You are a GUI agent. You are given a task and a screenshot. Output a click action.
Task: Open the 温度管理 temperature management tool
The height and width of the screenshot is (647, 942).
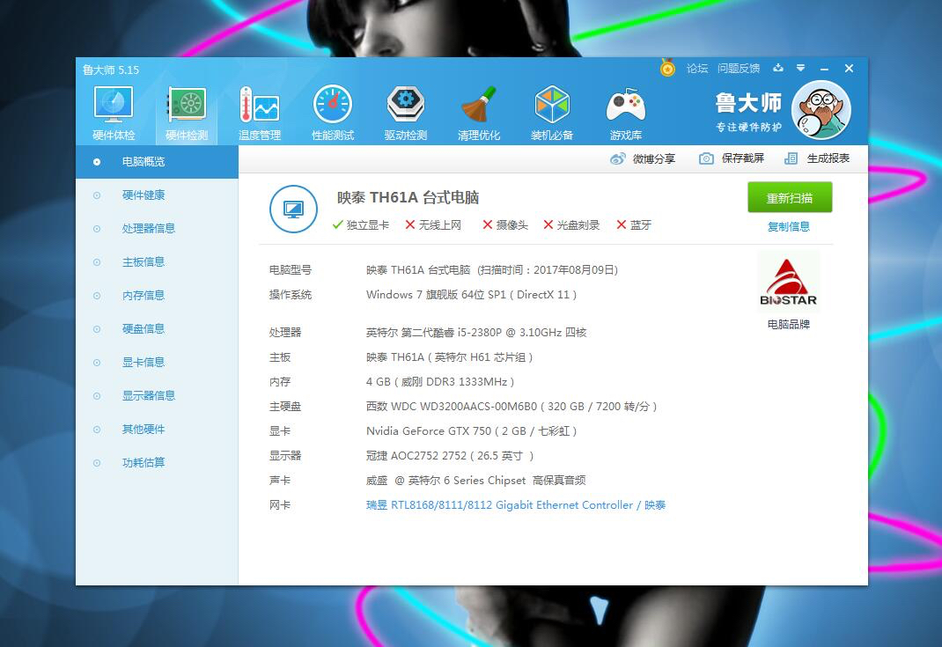coord(259,110)
